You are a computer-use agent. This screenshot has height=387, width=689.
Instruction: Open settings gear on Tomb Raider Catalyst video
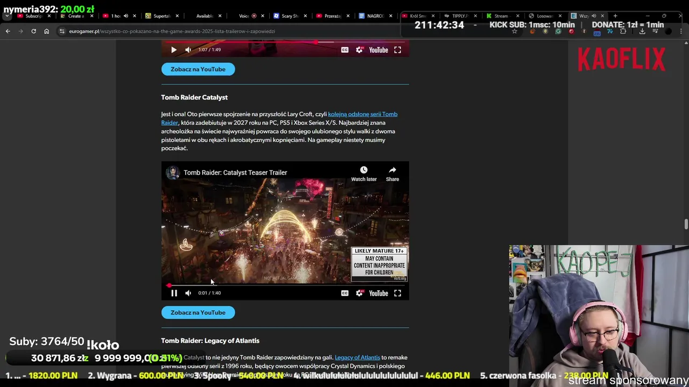(359, 293)
